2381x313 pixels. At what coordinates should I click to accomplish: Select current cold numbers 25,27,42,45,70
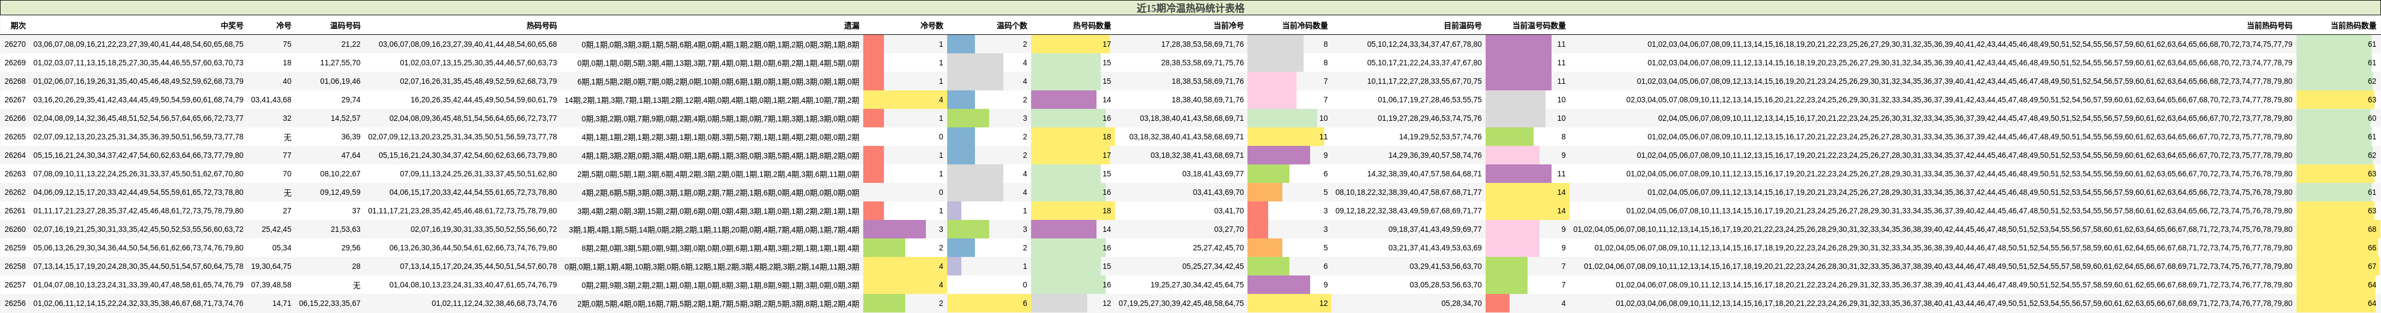coord(1218,248)
